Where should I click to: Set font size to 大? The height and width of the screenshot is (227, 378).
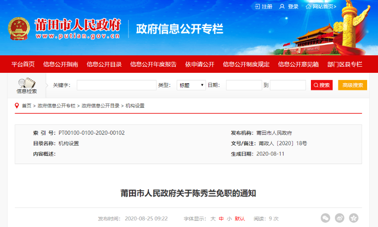213,218
